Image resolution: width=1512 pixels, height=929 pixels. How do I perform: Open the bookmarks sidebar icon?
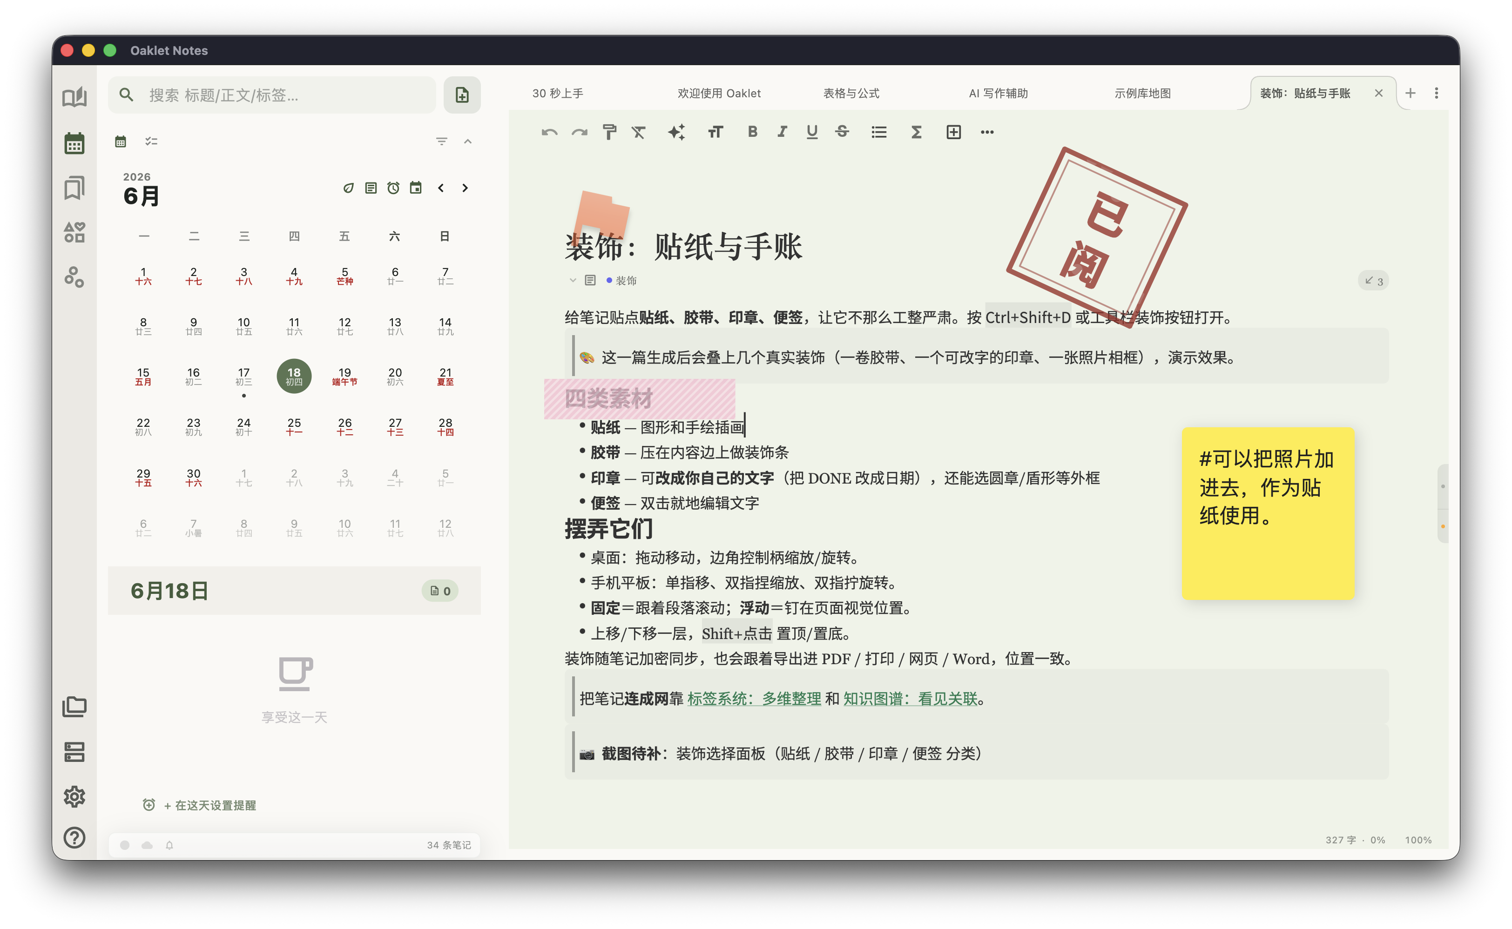pos(74,188)
